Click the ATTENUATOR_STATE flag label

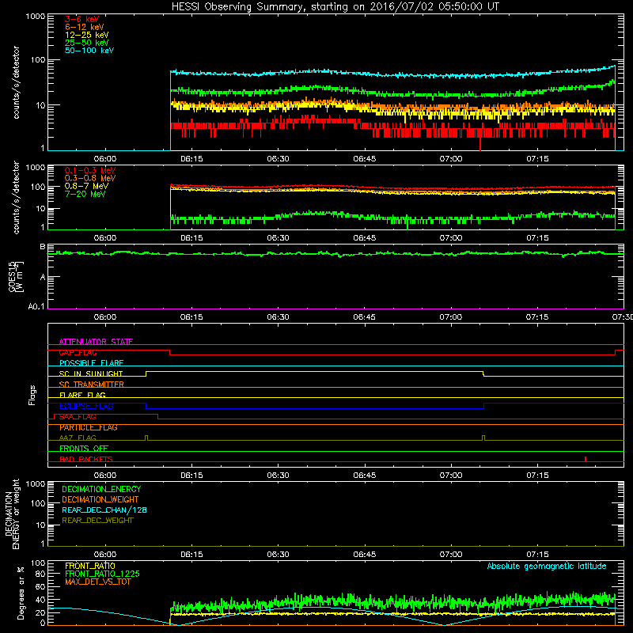(96, 342)
